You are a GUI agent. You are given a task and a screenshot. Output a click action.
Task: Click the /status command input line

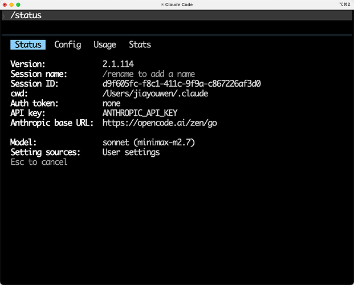(177, 15)
